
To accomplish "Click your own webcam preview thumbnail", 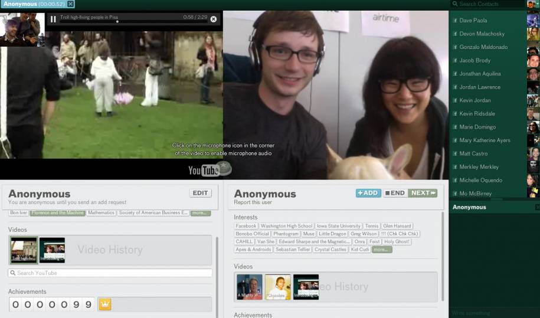I will [22, 29].
